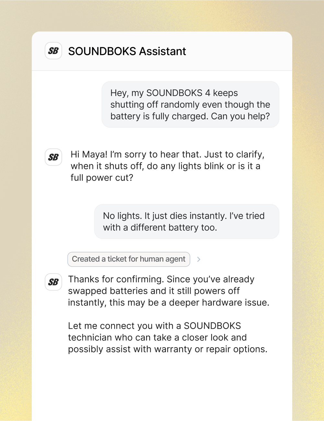324x421 pixels.
Task: Click the SB avatar beside the "Hi Maya!" message
Action: (x=53, y=157)
